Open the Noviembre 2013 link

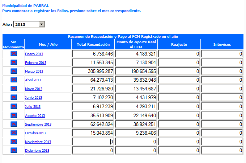(38, 142)
